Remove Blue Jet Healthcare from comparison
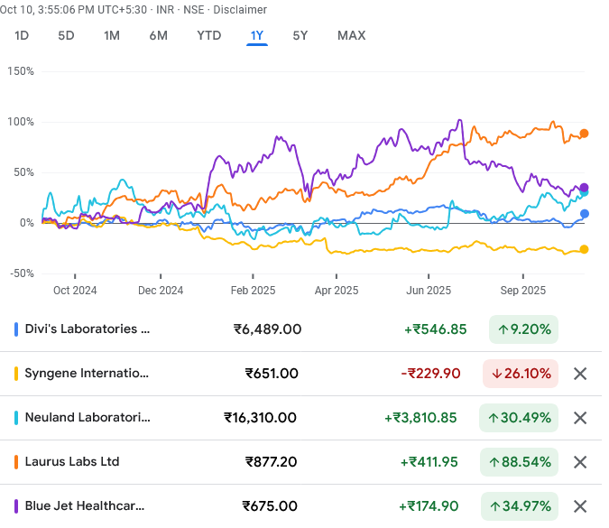This screenshot has height=528, width=609. (580, 506)
